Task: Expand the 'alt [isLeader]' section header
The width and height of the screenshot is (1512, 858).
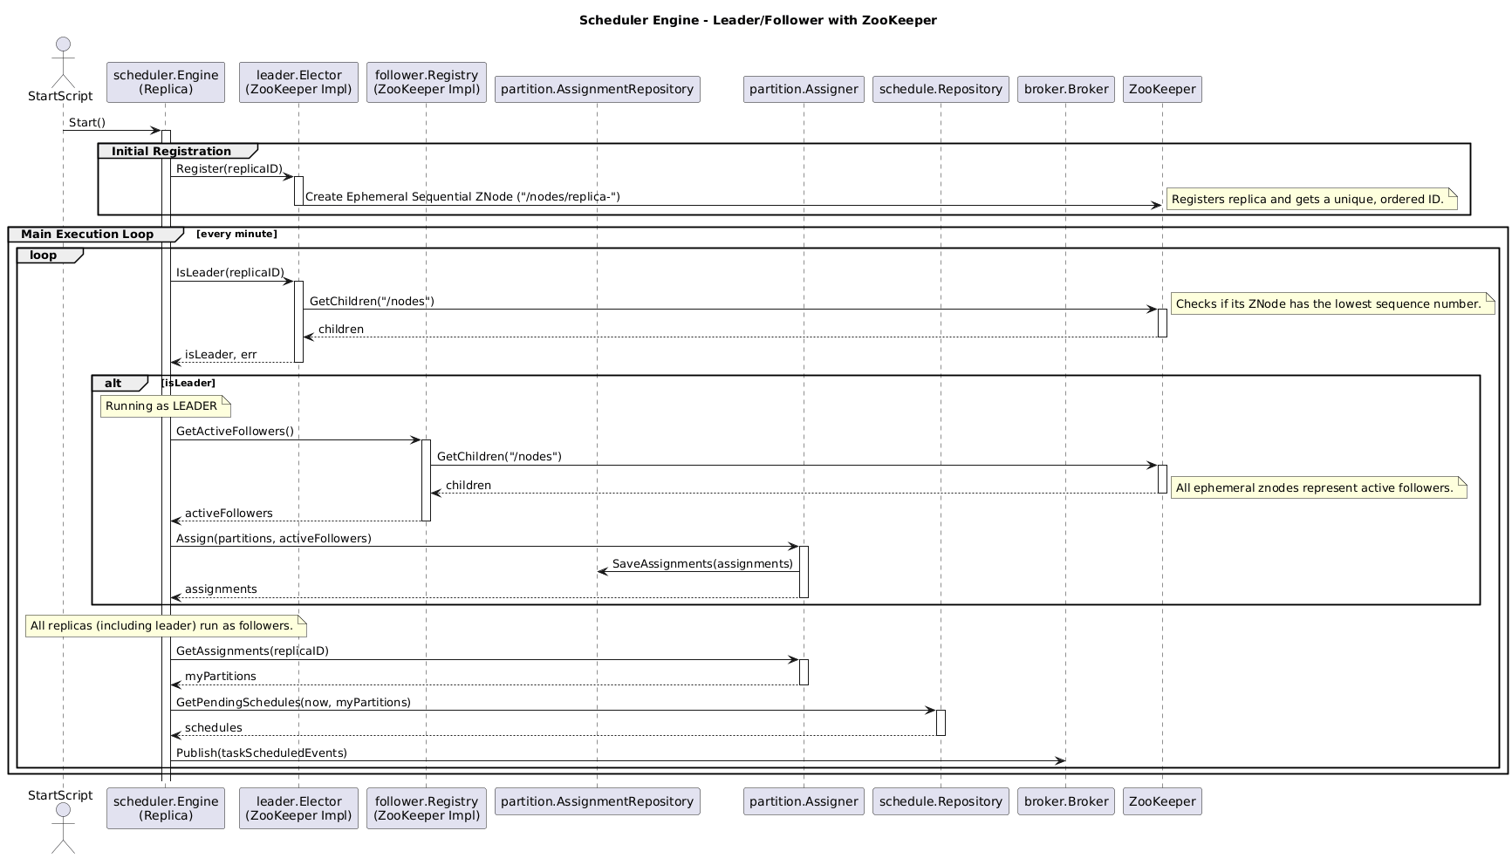Action: [x=118, y=383]
